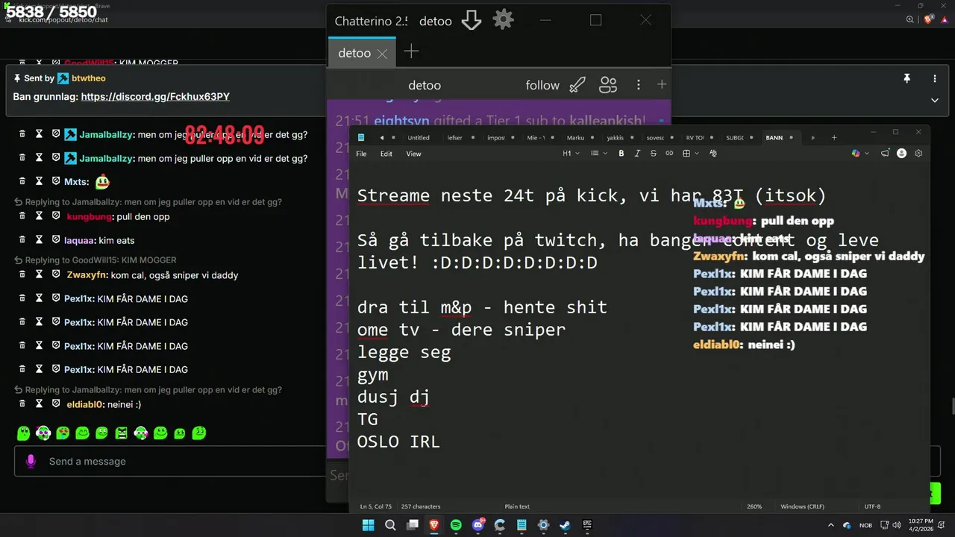
Task: Ban user Zwaxyfn using shield icon
Action: 56,274
